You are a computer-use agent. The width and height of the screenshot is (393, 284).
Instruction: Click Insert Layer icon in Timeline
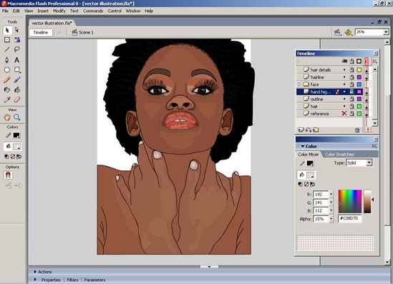(301, 129)
